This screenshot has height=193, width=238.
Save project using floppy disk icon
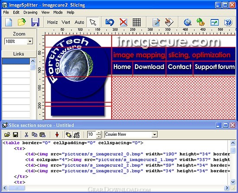point(35,22)
